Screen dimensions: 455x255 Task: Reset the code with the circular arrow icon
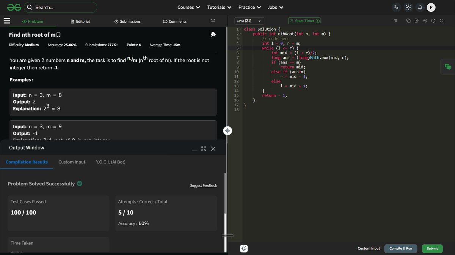point(433,21)
